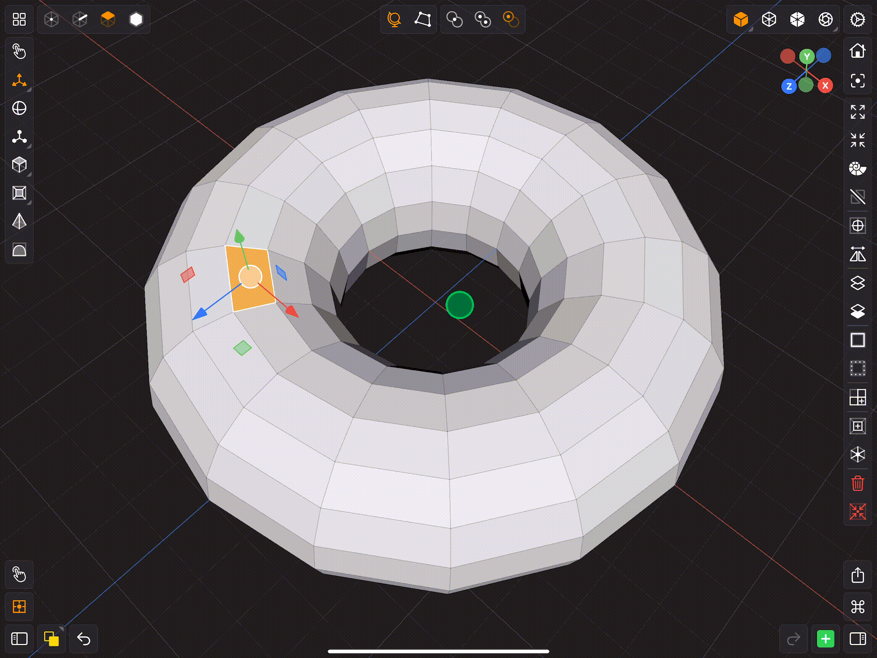Select the arch bend tool

[x=19, y=250]
